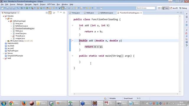Image resolution: width=189 pixels, height=106 pixels.
Task: Toggle fold marker beside int add method
Action: [x=73, y=25]
